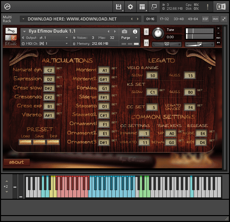Image resolution: width=230 pixels, height=222 pixels.
Task: Open the options gear settings
Action: [x=130, y=7]
